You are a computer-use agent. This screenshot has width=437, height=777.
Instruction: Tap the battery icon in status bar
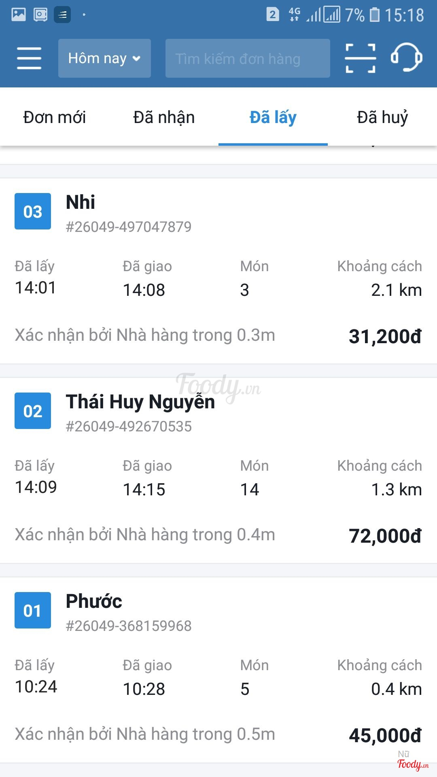(x=375, y=15)
